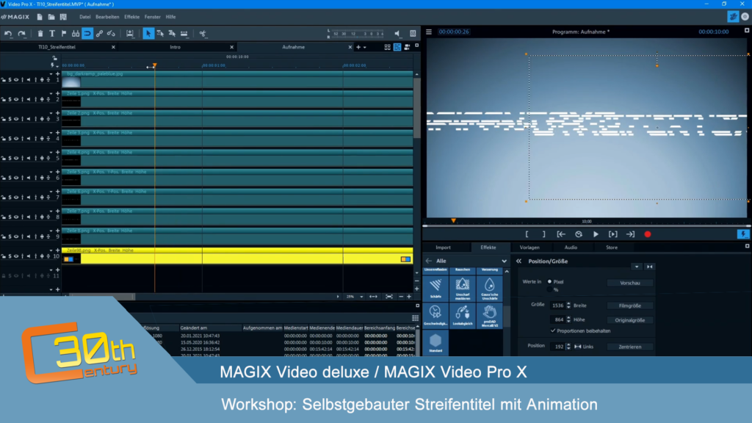
Task: Click the Vorschau button
Action: tap(629, 283)
